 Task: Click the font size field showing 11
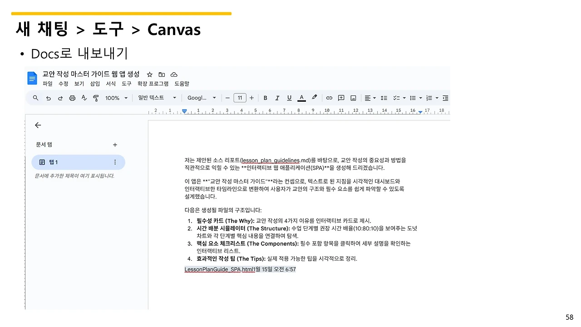click(x=240, y=98)
